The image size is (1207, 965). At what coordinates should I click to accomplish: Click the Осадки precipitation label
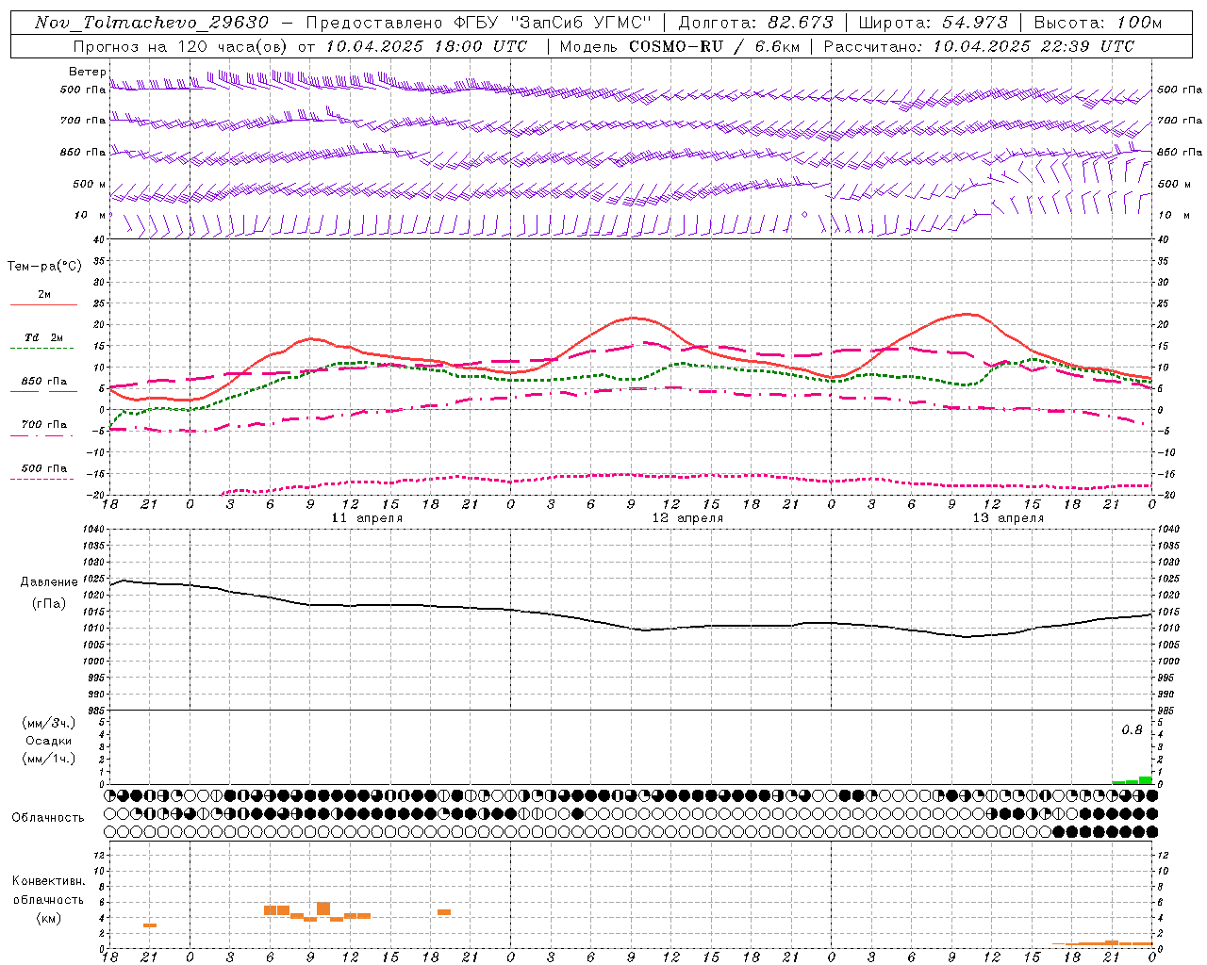click(49, 741)
